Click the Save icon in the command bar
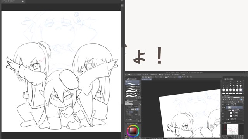Viewport: 248px width, 139px height. [151, 77]
